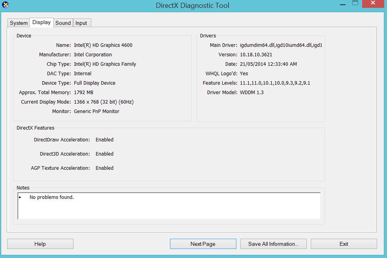Click device type 'Full Display Device'
Viewport: 387px width, 258px height.
click(94, 83)
